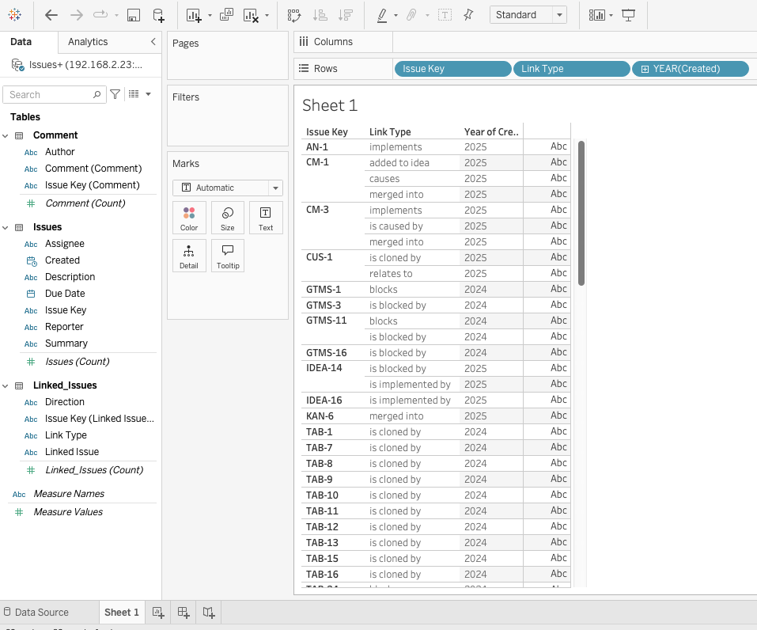This screenshot has height=630, width=757.
Task: Click the Show Me cards icon
Action: point(596,15)
